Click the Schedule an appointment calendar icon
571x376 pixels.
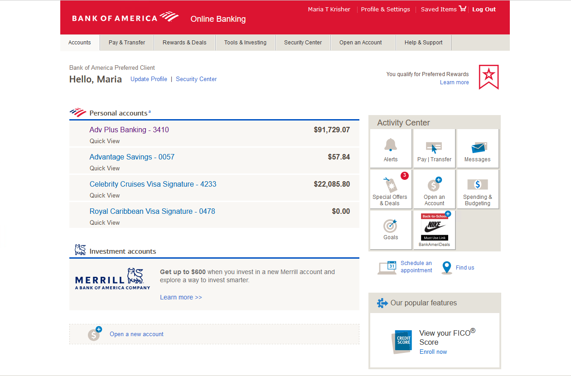coord(387,267)
